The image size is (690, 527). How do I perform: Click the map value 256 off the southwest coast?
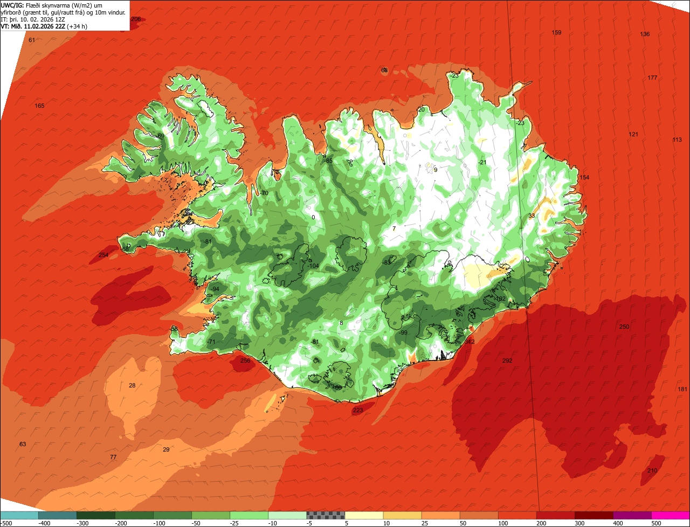pos(245,360)
